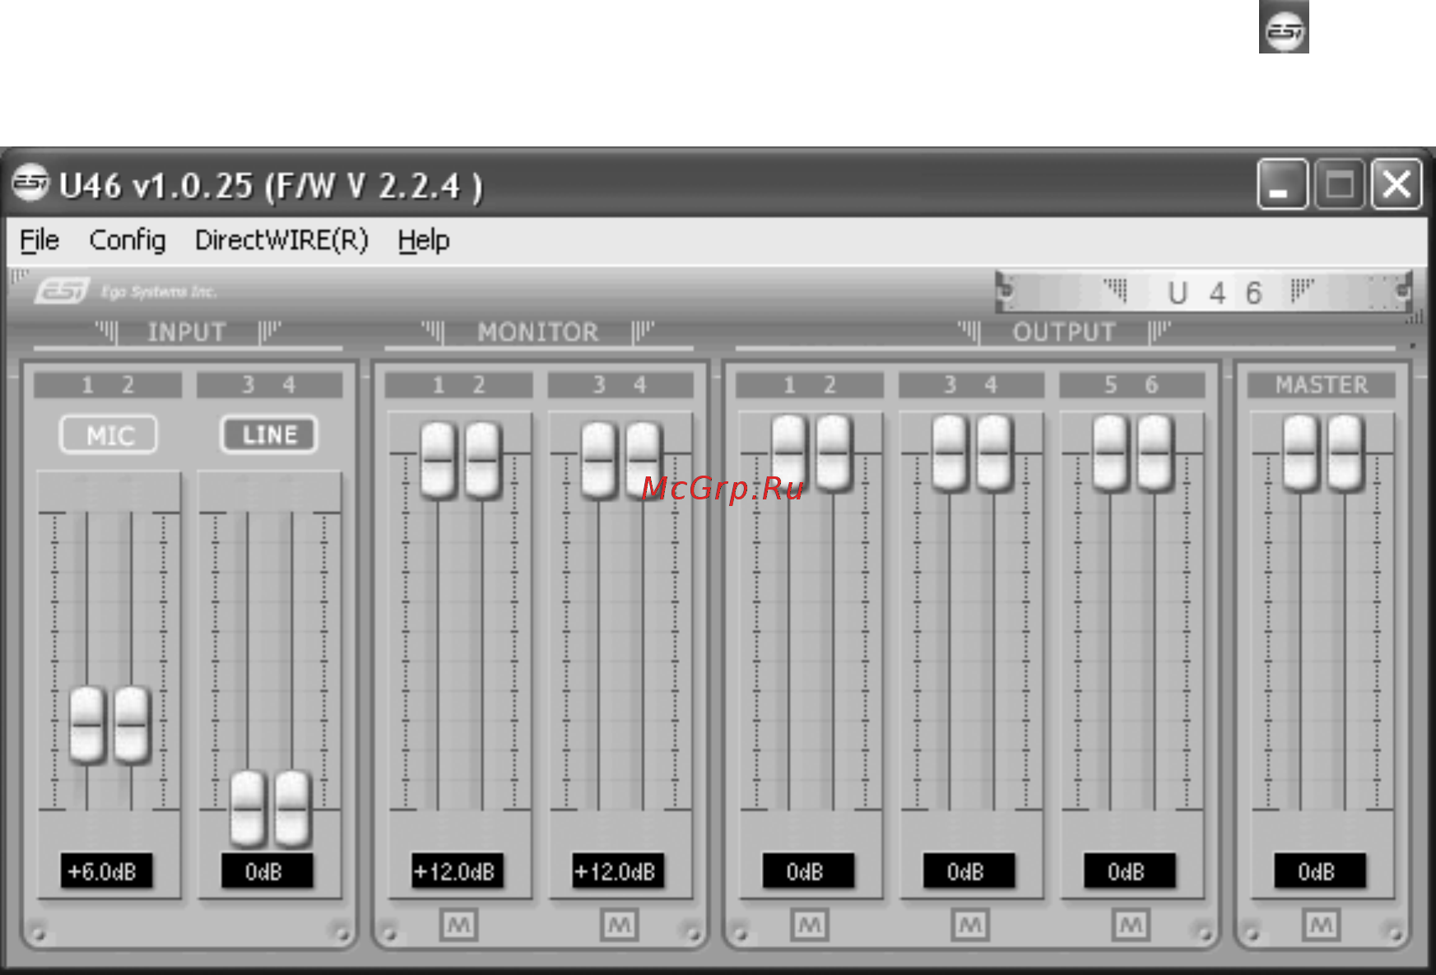Click the +6.0dB input level readout
Viewport: 1436px width, 975px height.
pyautogui.click(x=106, y=871)
